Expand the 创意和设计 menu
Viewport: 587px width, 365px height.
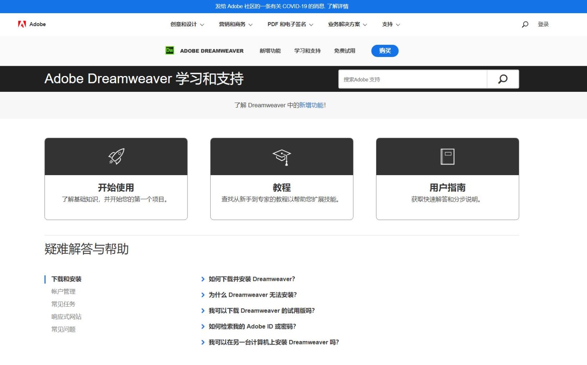point(187,24)
